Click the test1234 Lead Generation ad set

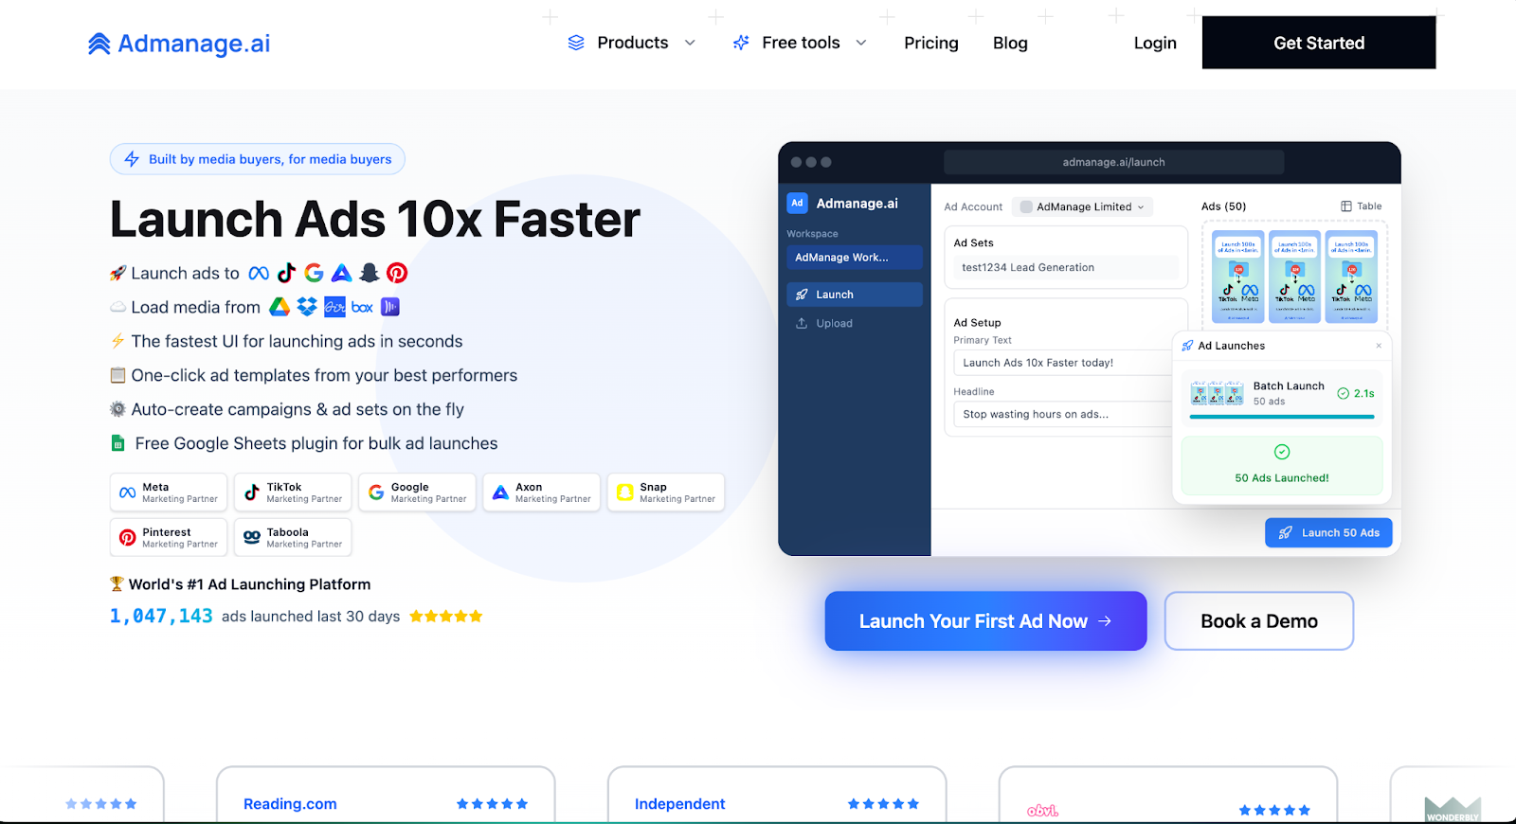pyautogui.click(x=1066, y=267)
